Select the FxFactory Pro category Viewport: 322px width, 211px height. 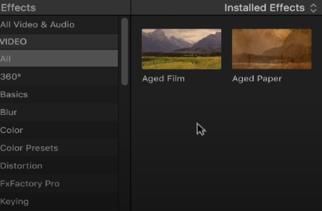(x=59, y=184)
